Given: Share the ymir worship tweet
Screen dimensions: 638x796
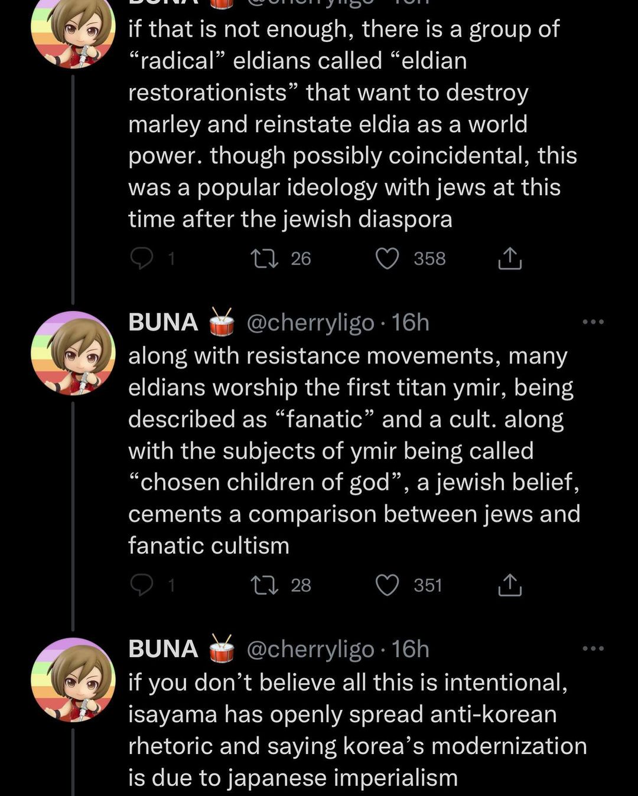Looking at the screenshot, I should point(509,585).
